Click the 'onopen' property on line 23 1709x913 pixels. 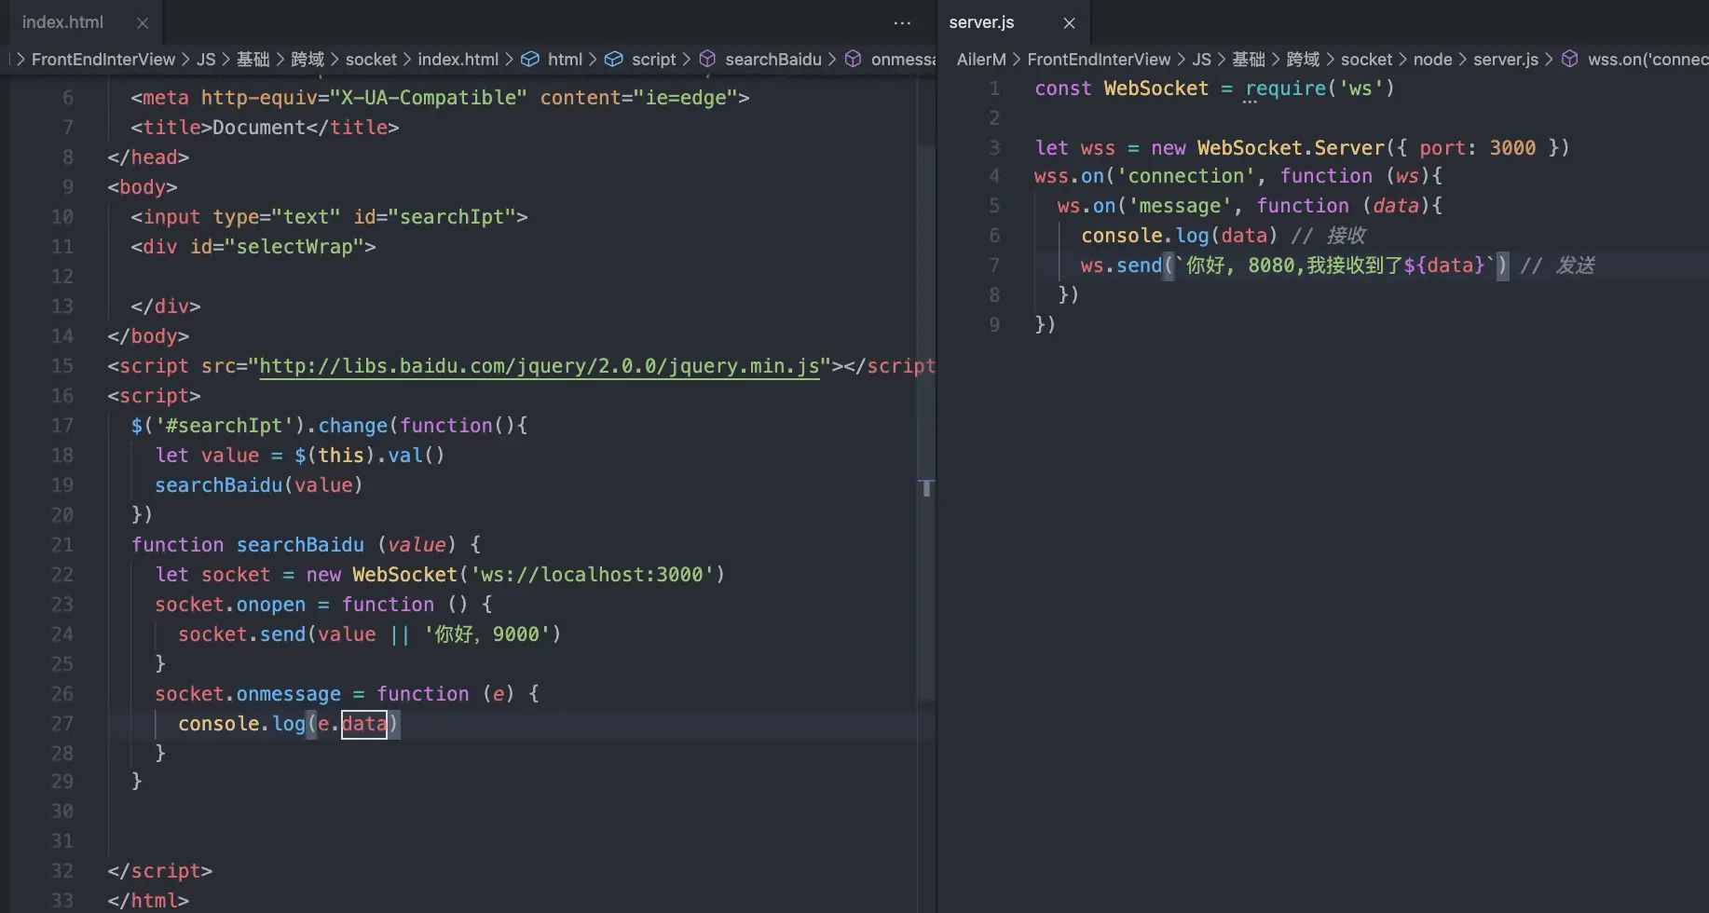point(271,605)
